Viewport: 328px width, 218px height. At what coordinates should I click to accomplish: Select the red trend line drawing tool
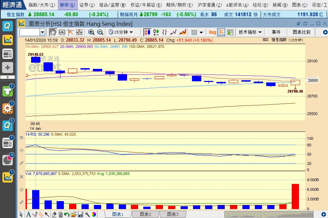point(35,214)
